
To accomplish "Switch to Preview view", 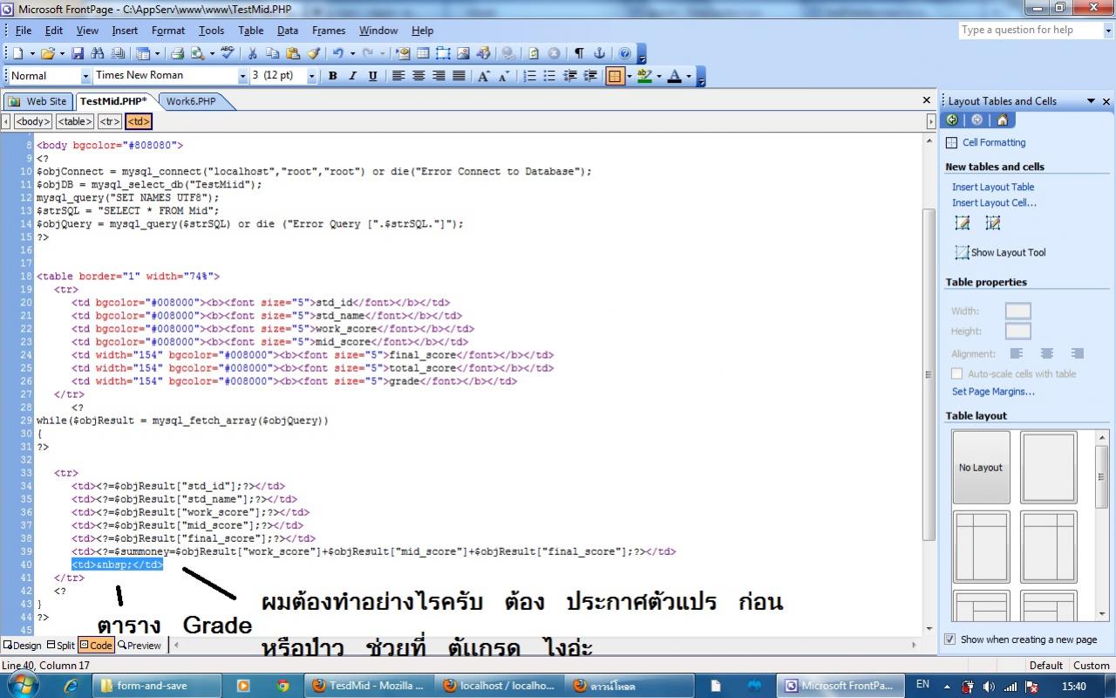I will [139, 646].
